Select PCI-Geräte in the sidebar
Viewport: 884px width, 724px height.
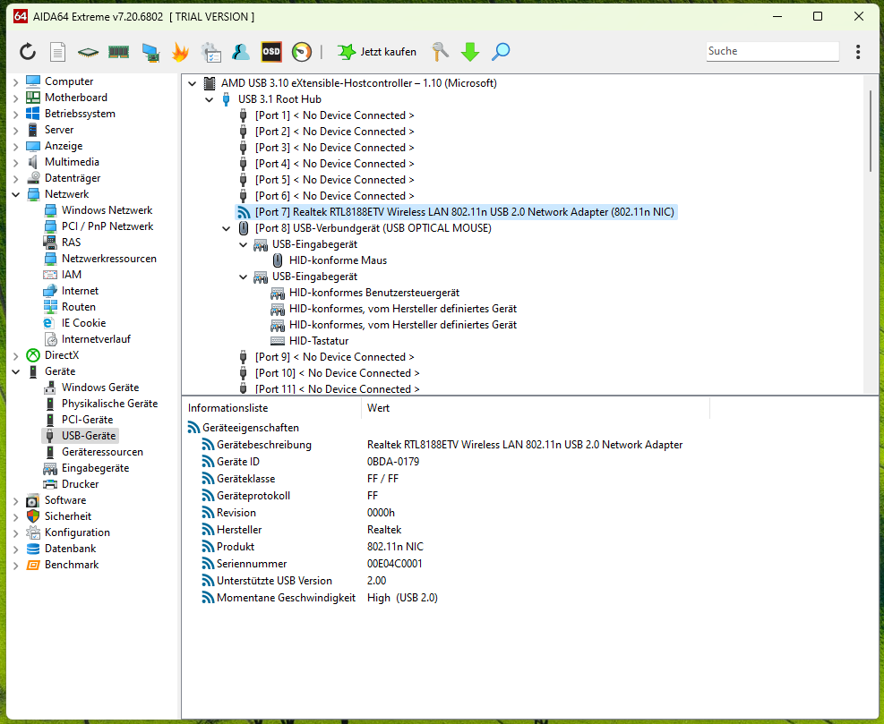pos(86,420)
